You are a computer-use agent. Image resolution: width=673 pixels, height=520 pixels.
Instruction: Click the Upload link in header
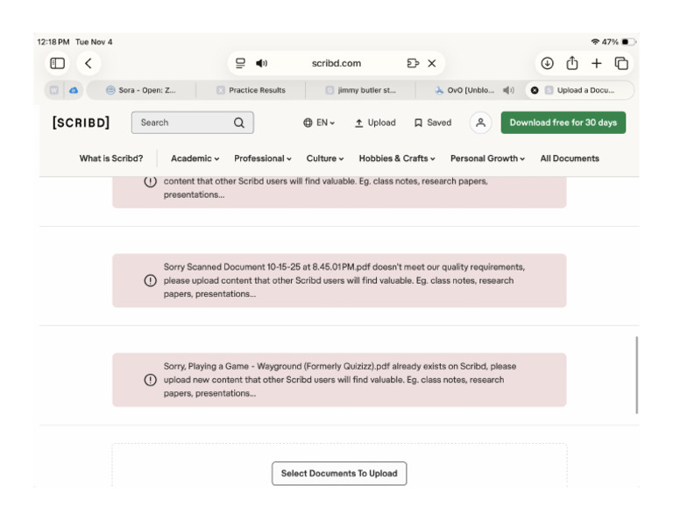[375, 123]
